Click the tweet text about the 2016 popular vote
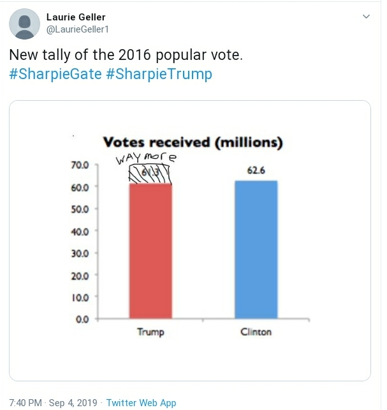The height and width of the screenshot is (410, 387). pyautogui.click(x=126, y=55)
